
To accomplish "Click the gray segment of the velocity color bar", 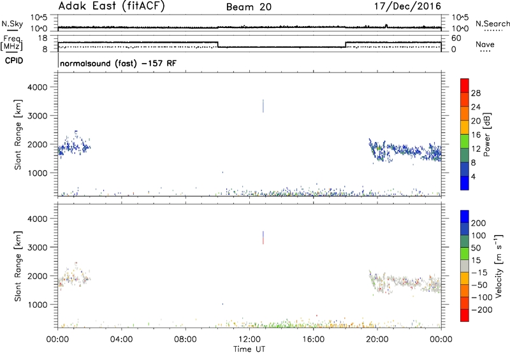I will tap(465, 266).
